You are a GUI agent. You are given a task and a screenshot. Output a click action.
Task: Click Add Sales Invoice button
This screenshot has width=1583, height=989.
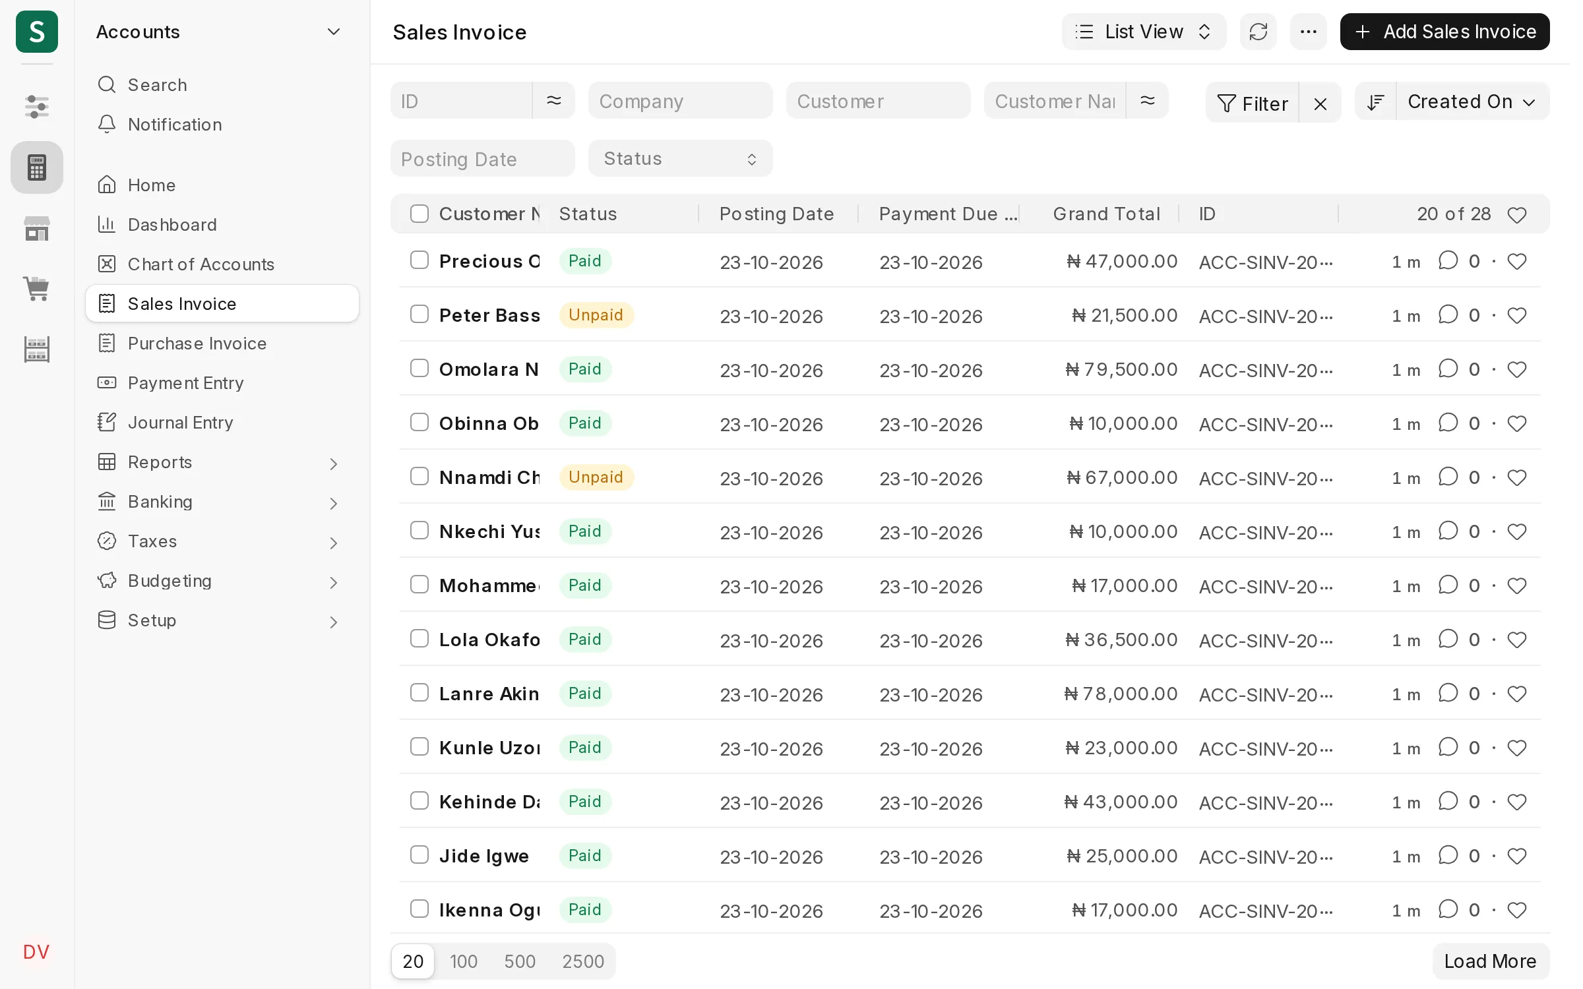1444,32
